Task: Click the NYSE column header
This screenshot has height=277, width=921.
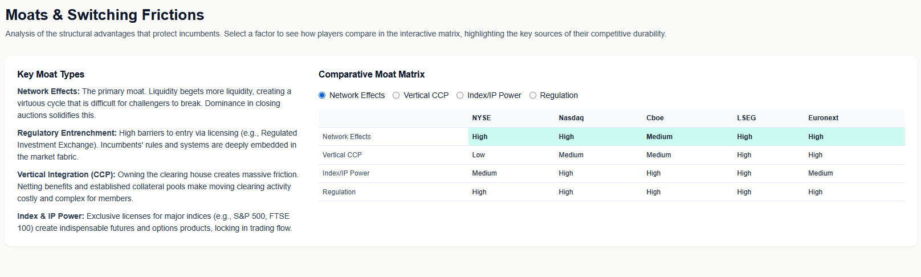Action: [482, 118]
